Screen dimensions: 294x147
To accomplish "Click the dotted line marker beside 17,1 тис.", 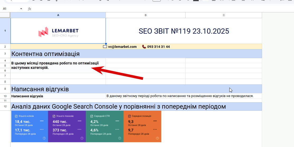I will point(42,129).
